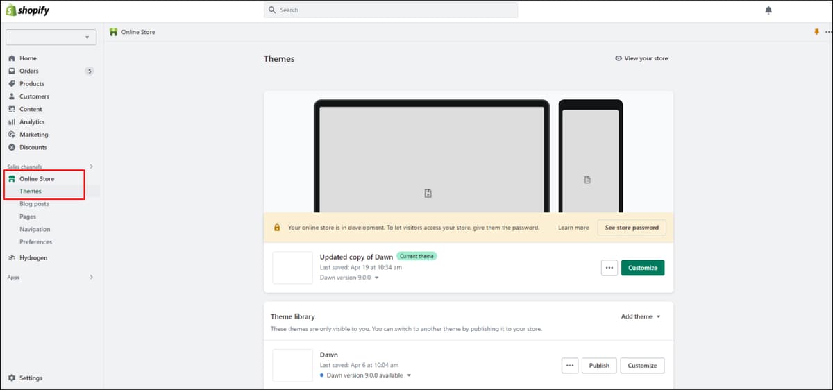Open the notifications bell

[x=768, y=10]
